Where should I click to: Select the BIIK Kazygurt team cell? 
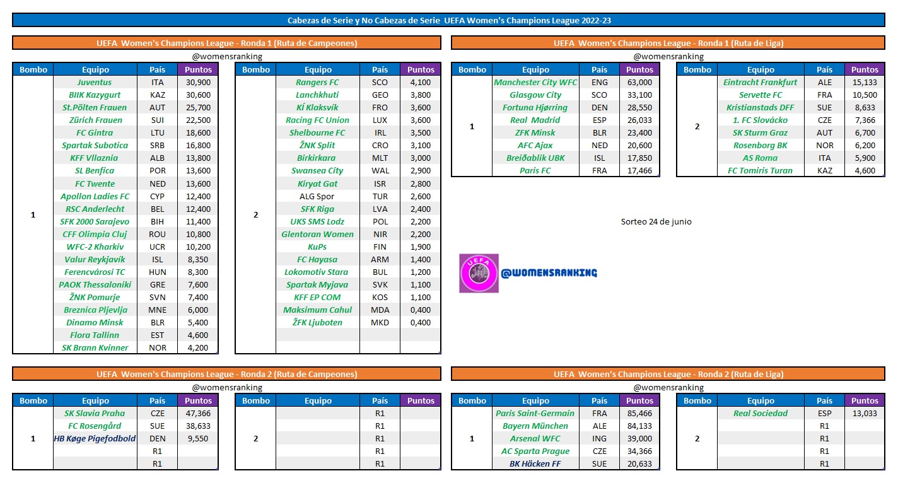[x=95, y=95]
